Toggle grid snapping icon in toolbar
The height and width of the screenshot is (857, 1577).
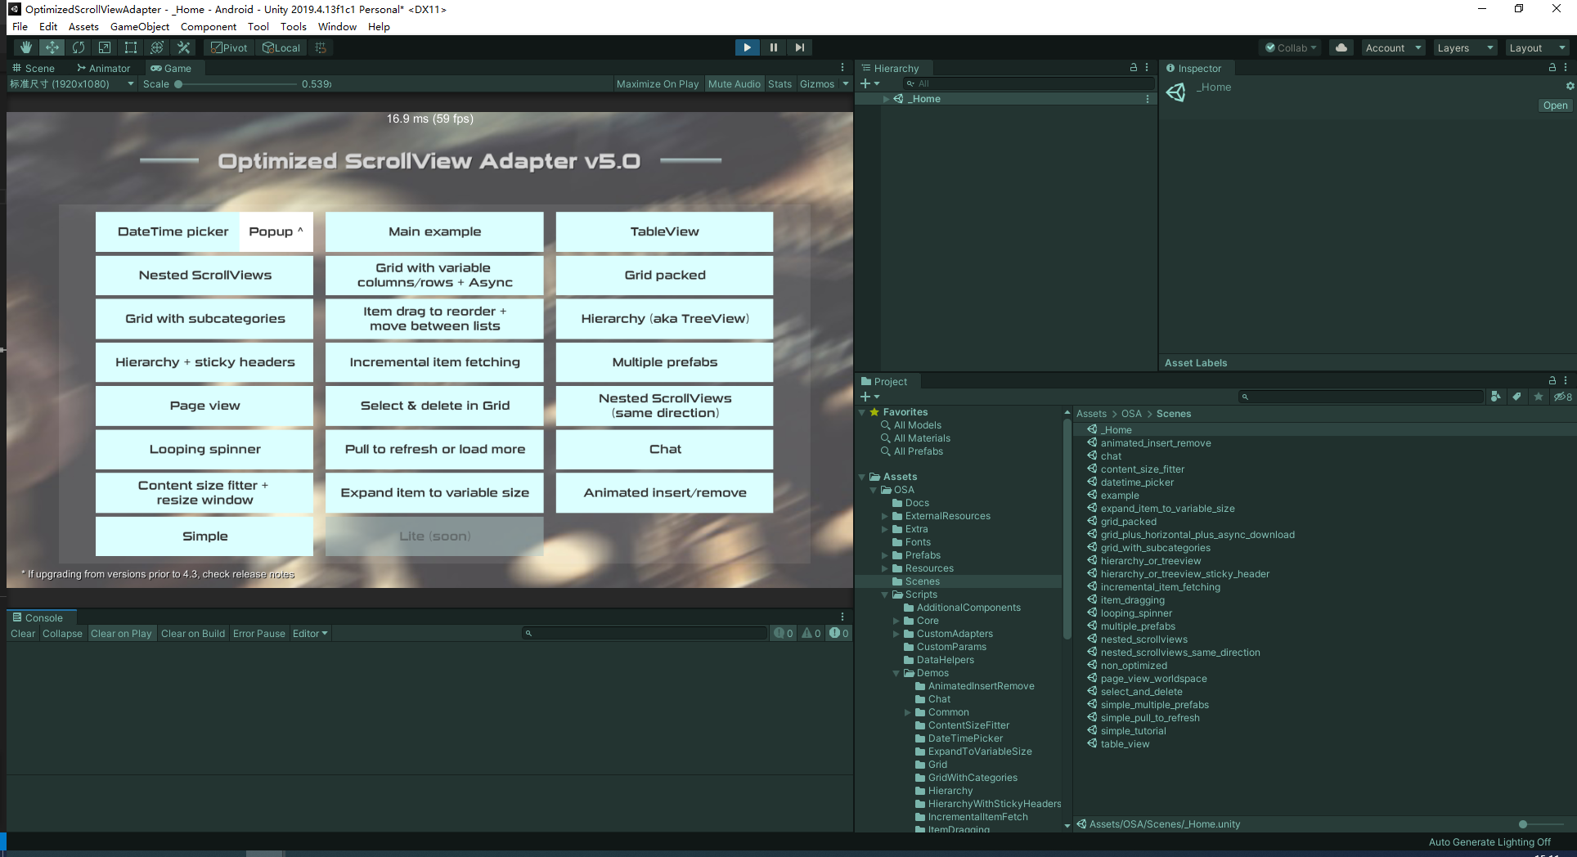pyautogui.click(x=321, y=47)
